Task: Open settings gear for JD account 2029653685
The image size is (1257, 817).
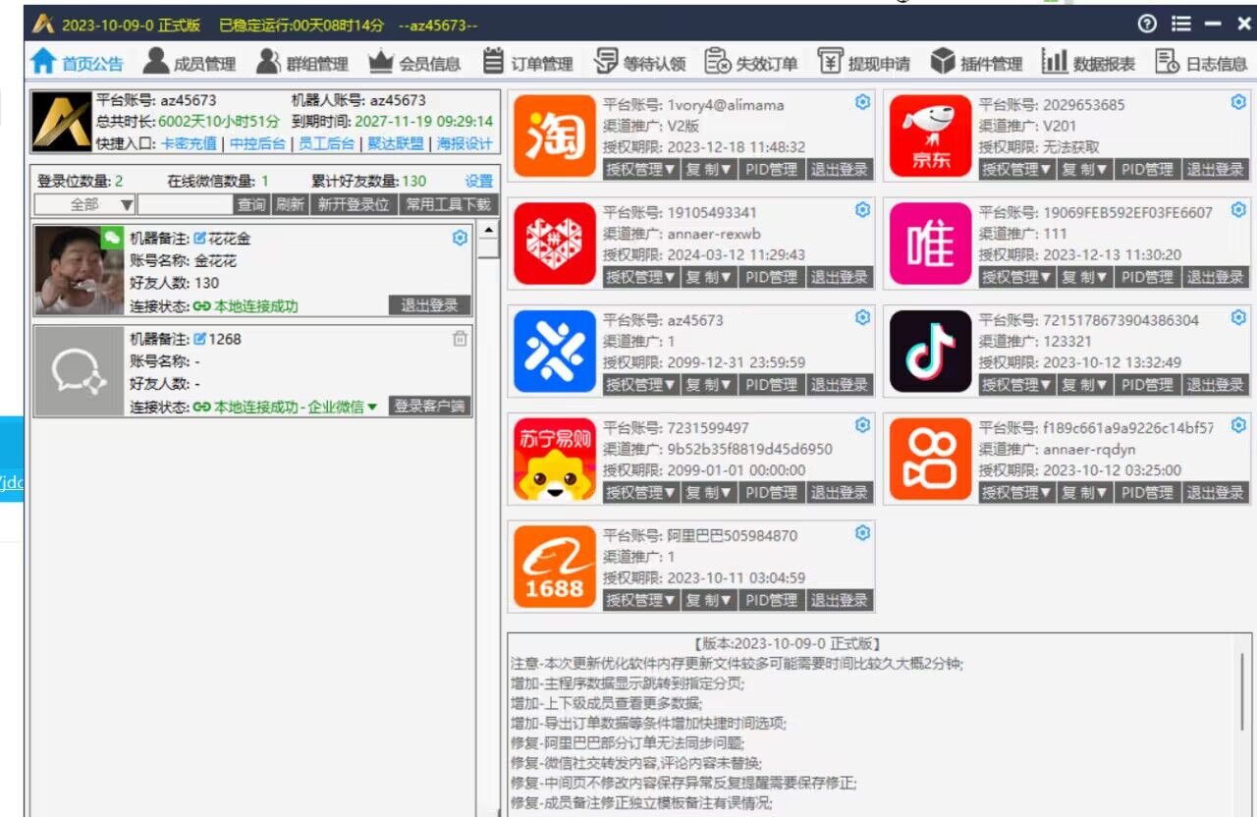Action: [x=1238, y=102]
